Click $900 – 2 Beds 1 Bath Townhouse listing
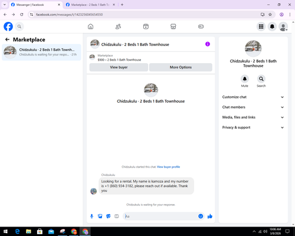The image size is (295, 236). pyautogui.click(x=119, y=60)
